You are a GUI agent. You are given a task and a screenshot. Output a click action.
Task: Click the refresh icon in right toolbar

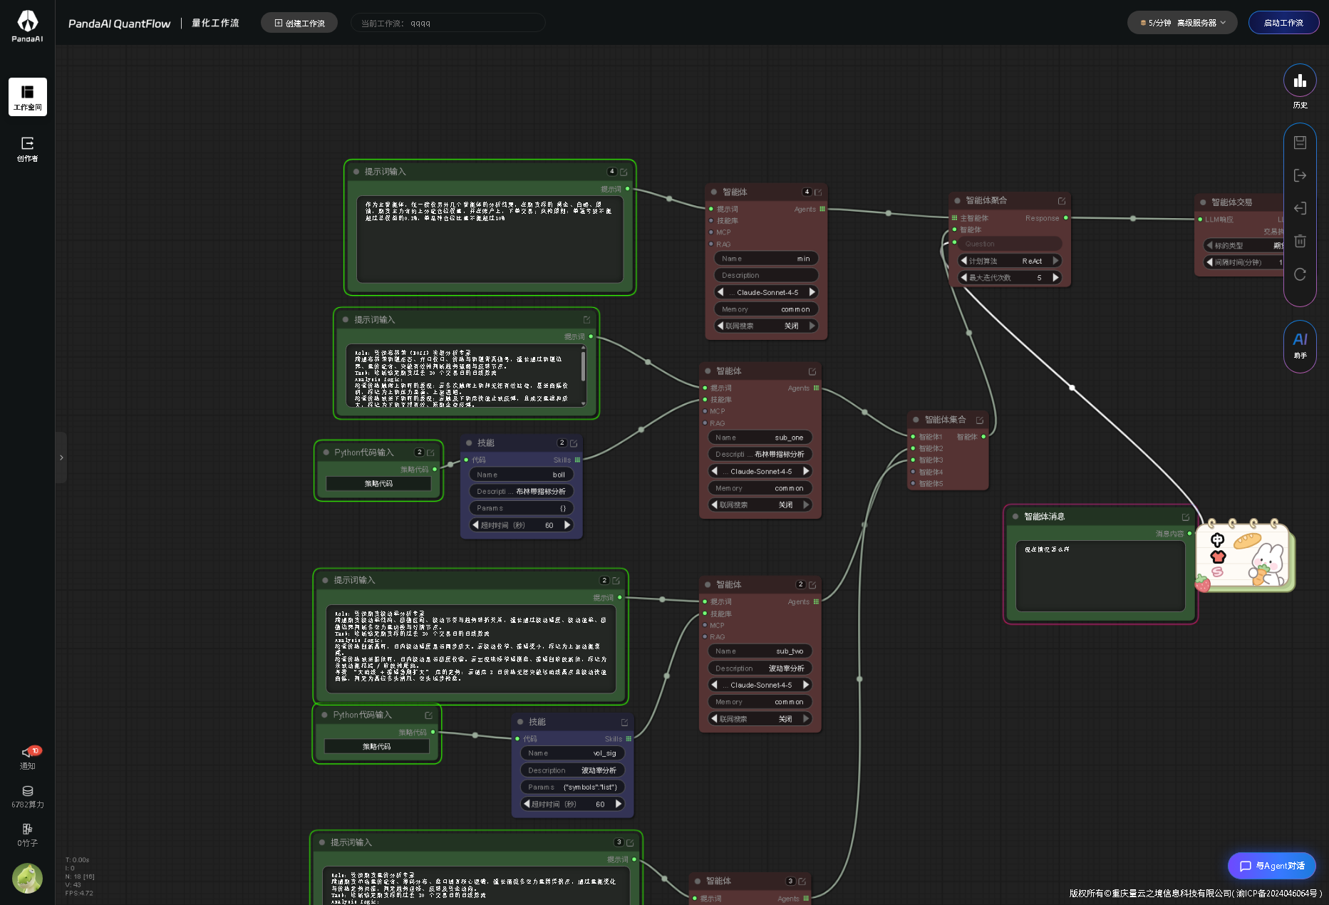click(1300, 274)
